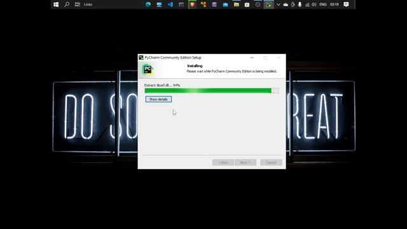Screen dimensions: 407x229
Task: Click Show details in PyCharm Setup
Action: point(158,99)
